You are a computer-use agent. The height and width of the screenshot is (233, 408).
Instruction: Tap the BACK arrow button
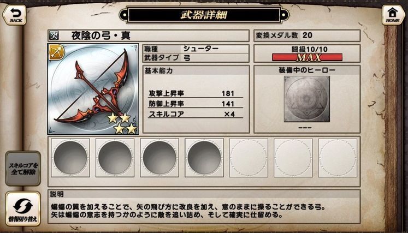14,15
